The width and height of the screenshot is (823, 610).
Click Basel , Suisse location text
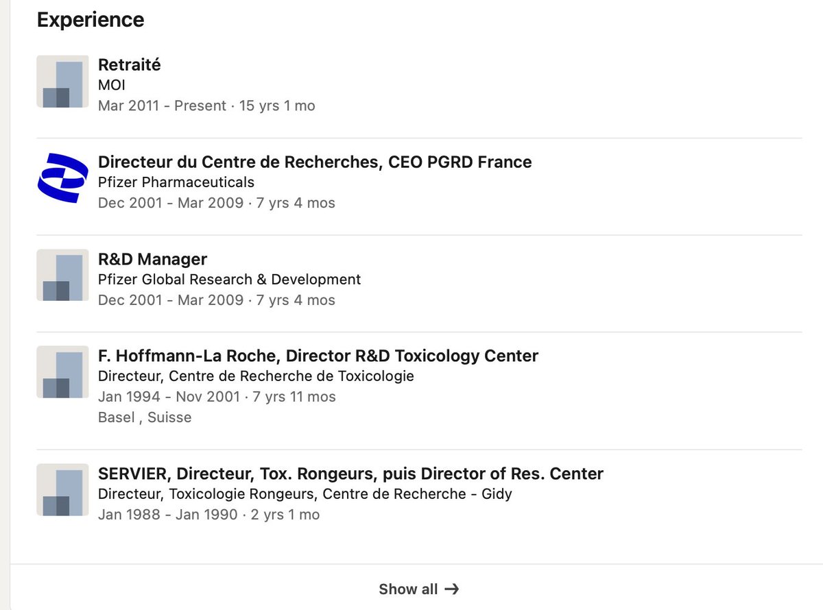point(145,417)
